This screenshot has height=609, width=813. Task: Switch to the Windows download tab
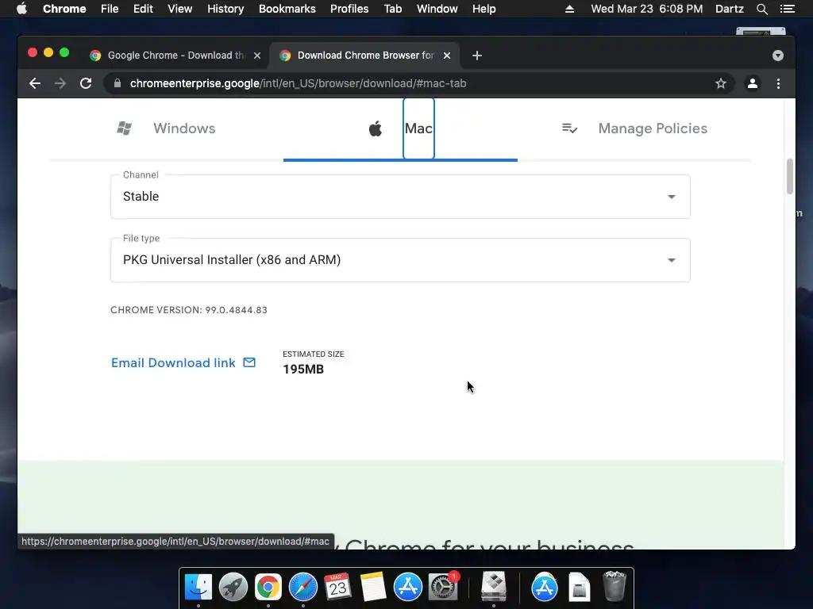pyautogui.click(x=166, y=128)
